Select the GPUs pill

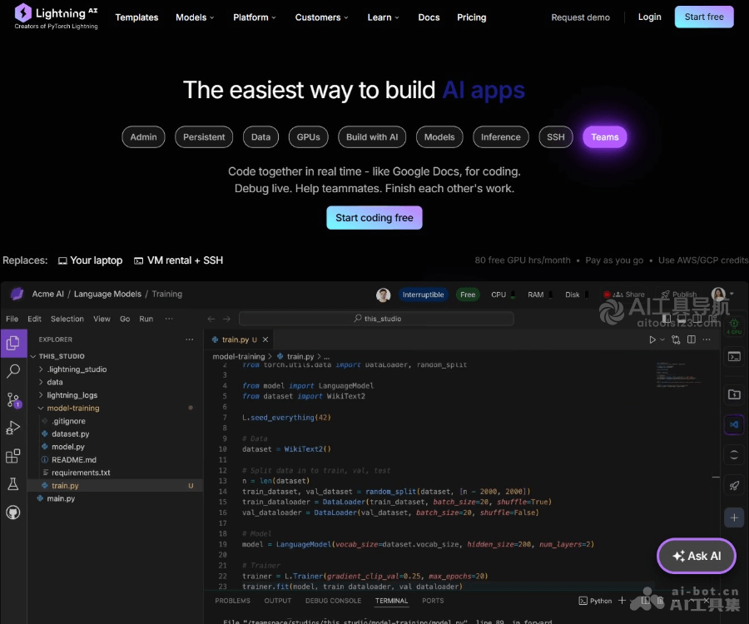click(309, 137)
